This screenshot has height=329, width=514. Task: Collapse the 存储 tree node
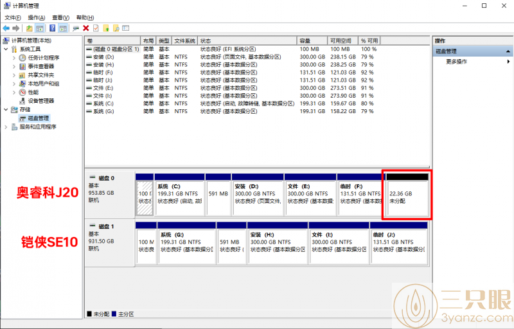coord(6,109)
